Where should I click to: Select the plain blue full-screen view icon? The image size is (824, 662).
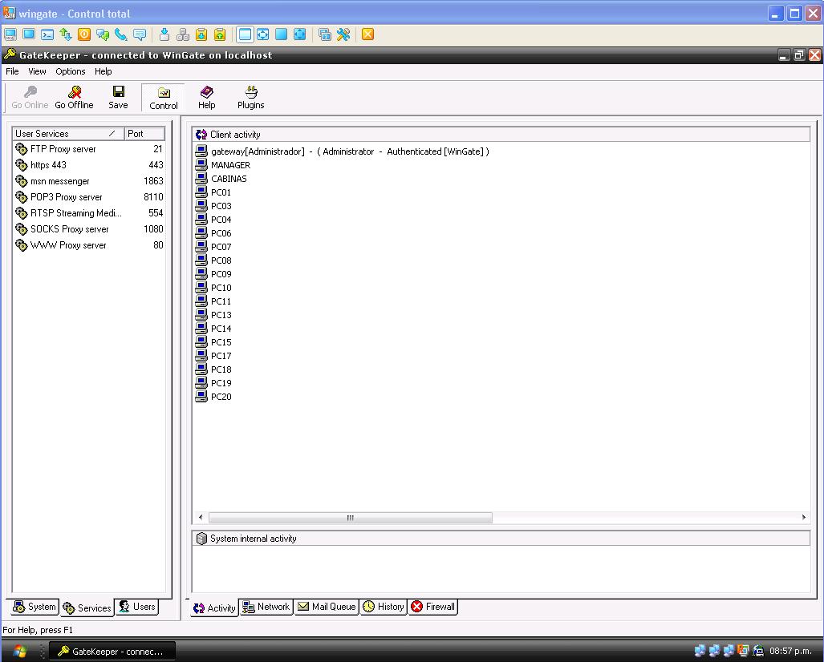(x=281, y=34)
